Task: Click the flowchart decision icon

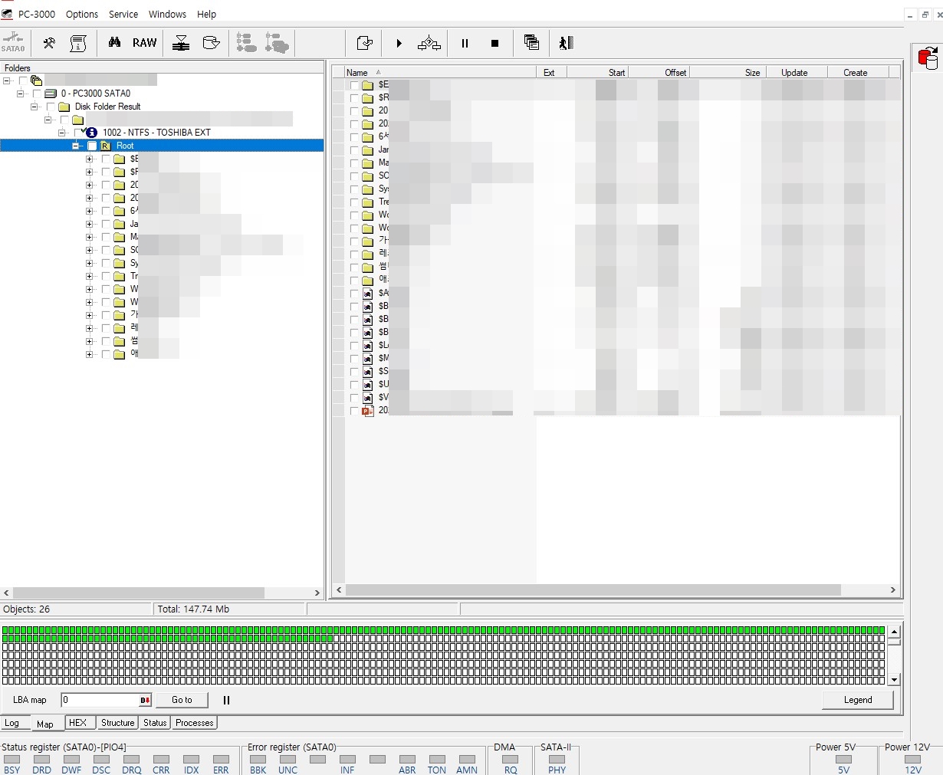Action: [429, 44]
